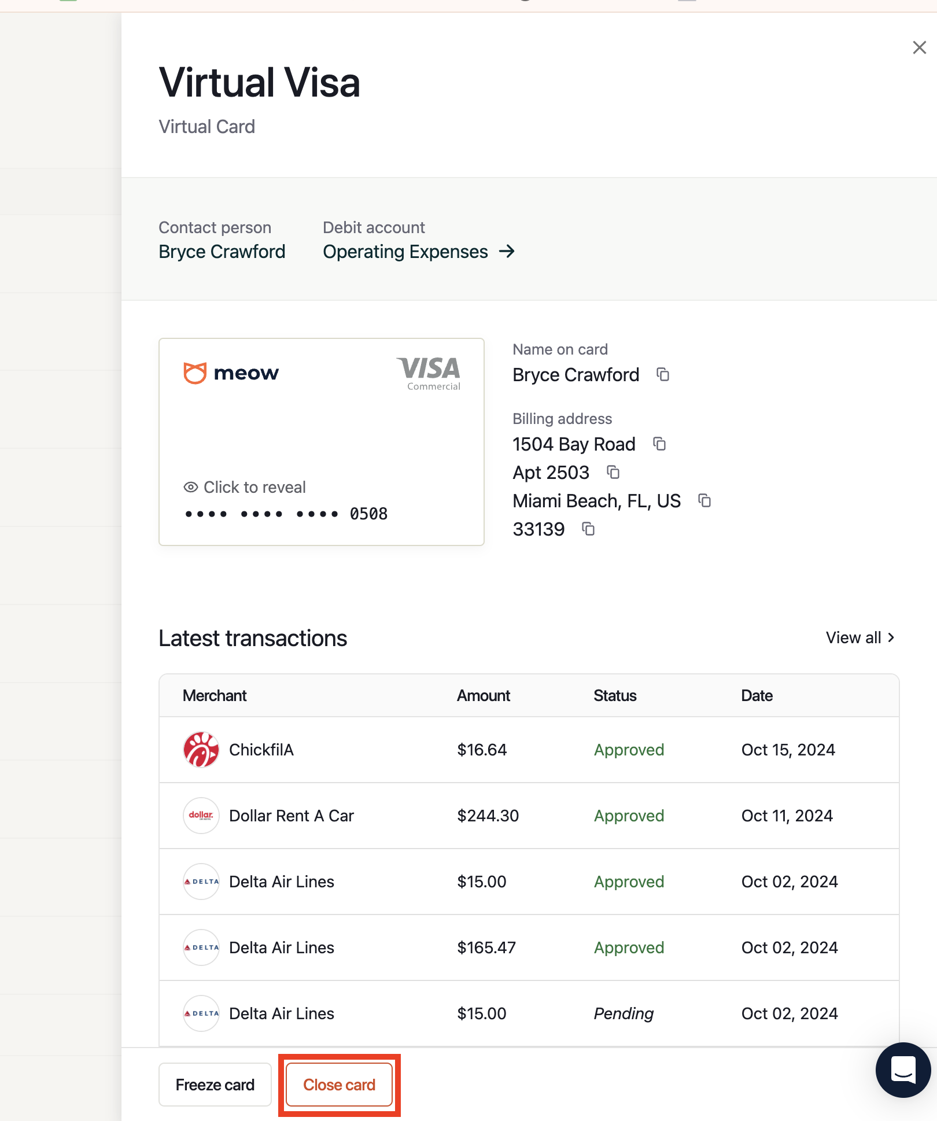Image resolution: width=937 pixels, height=1121 pixels.
Task: Click Delta logo on the $165.47 row
Action: [x=201, y=947]
